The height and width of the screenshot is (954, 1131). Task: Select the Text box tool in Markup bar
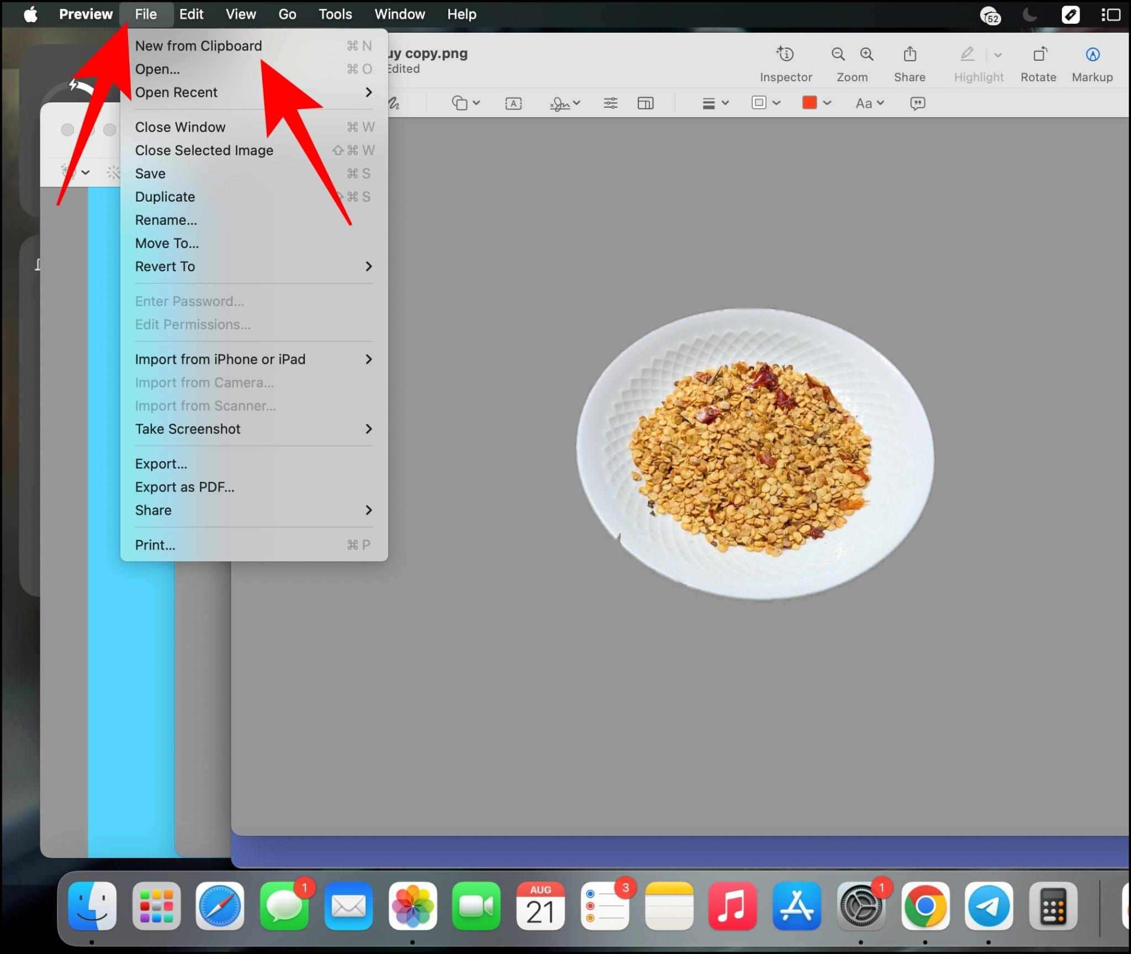[512, 103]
